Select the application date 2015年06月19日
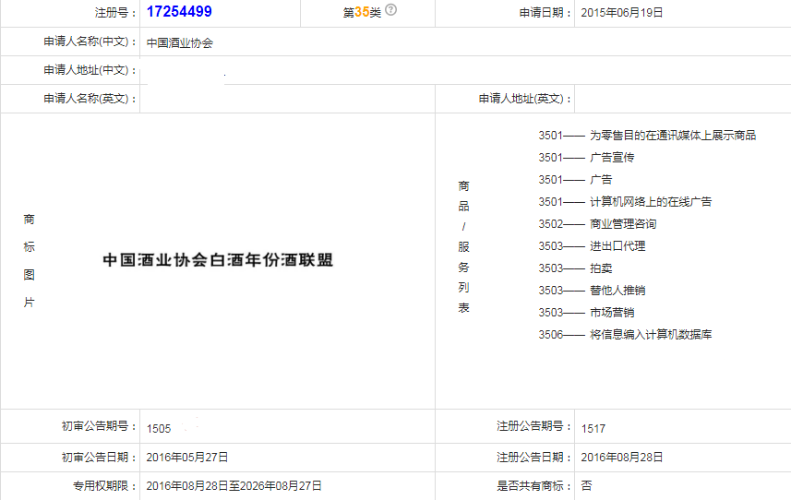Viewport: 791px width, 500px height. click(x=621, y=13)
